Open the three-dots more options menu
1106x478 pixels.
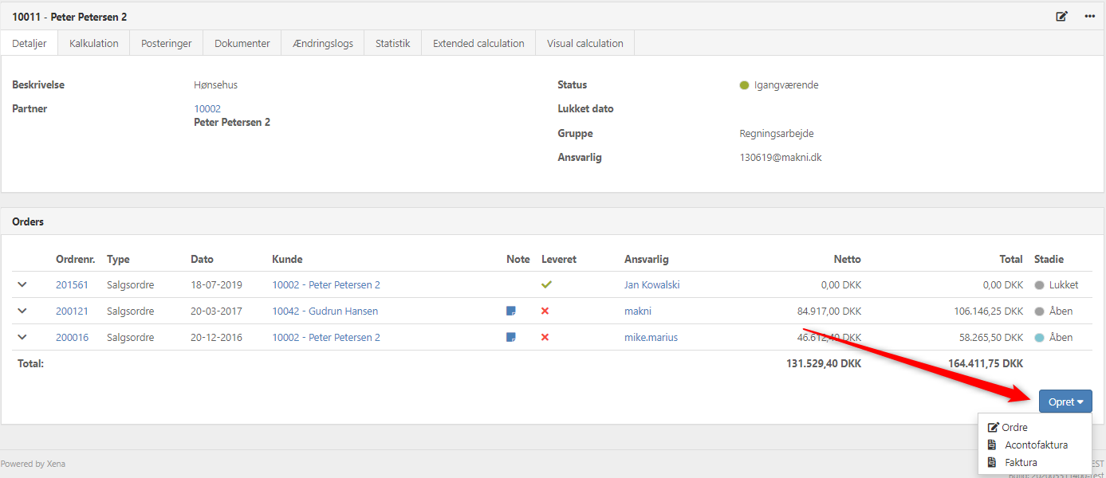[x=1089, y=16]
